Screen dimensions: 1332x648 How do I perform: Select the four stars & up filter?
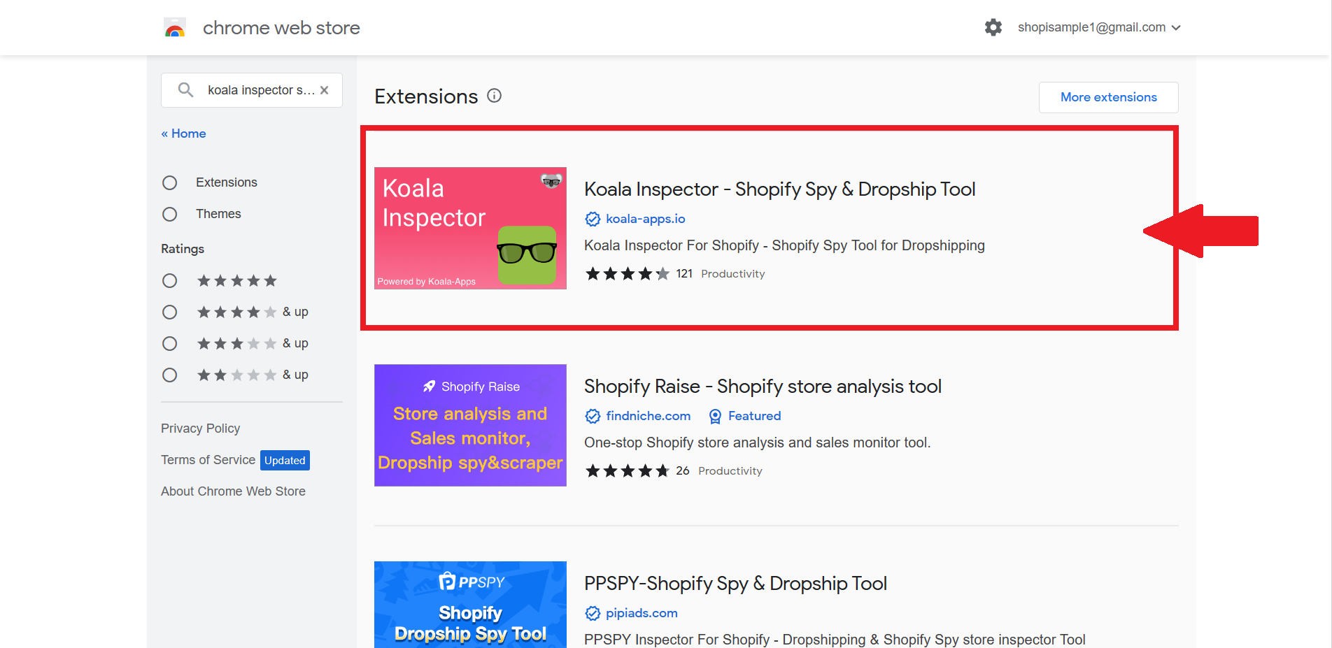click(x=169, y=312)
